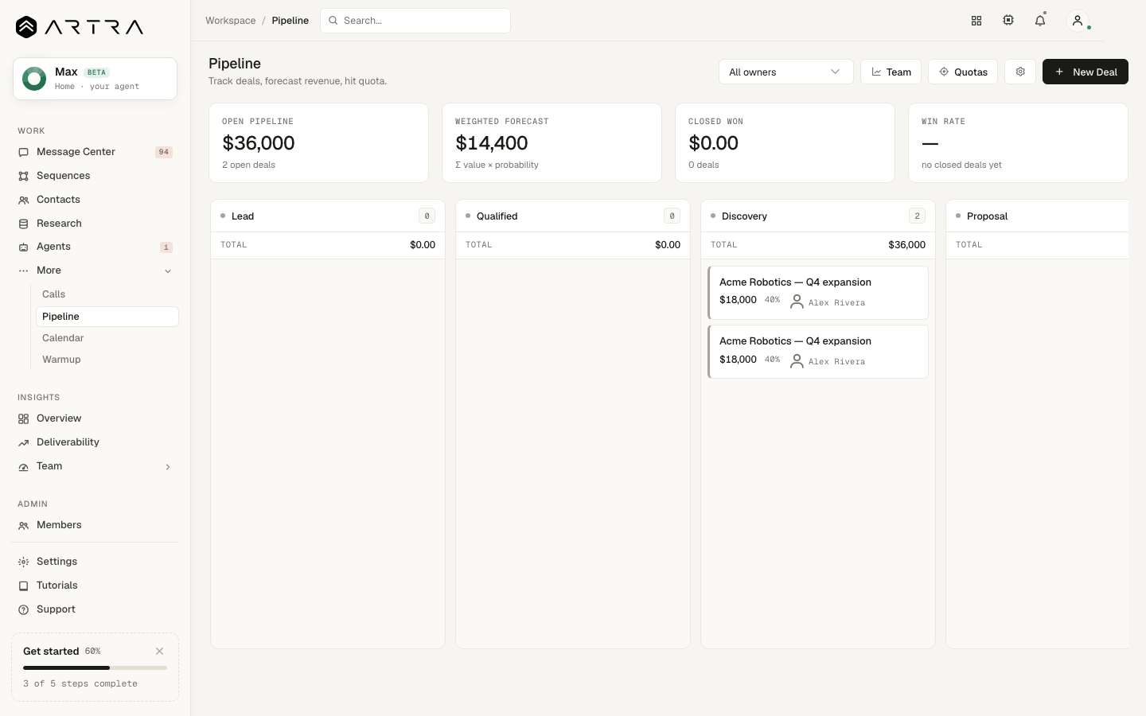This screenshot has height=716, width=1146.
Task: Click the "3 of 5 steps complete" text
Action: [x=80, y=683]
